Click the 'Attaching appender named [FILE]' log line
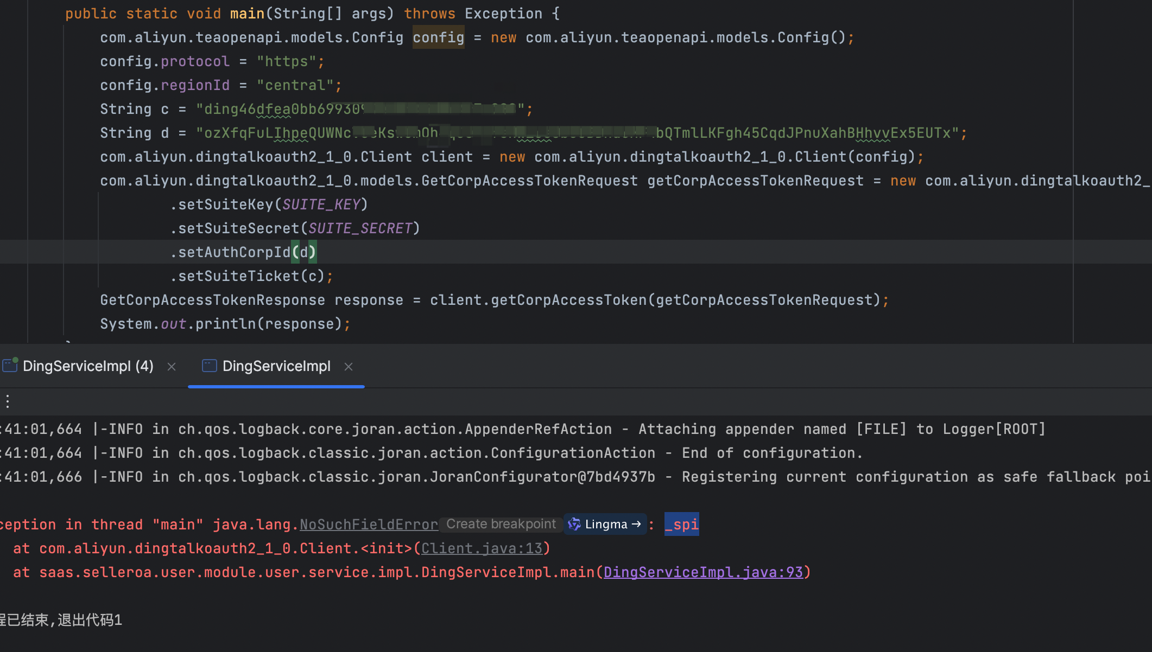The height and width of the screenshot is (652, 1152). 523,429
